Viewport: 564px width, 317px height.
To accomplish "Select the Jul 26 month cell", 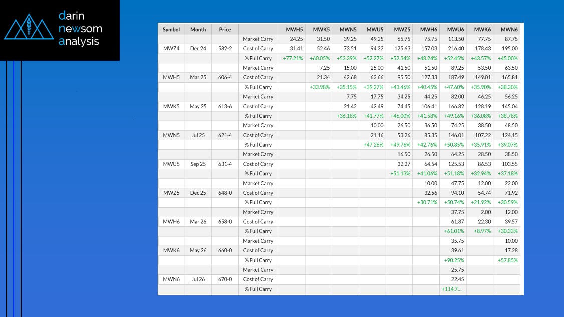I will click(198, 279).
